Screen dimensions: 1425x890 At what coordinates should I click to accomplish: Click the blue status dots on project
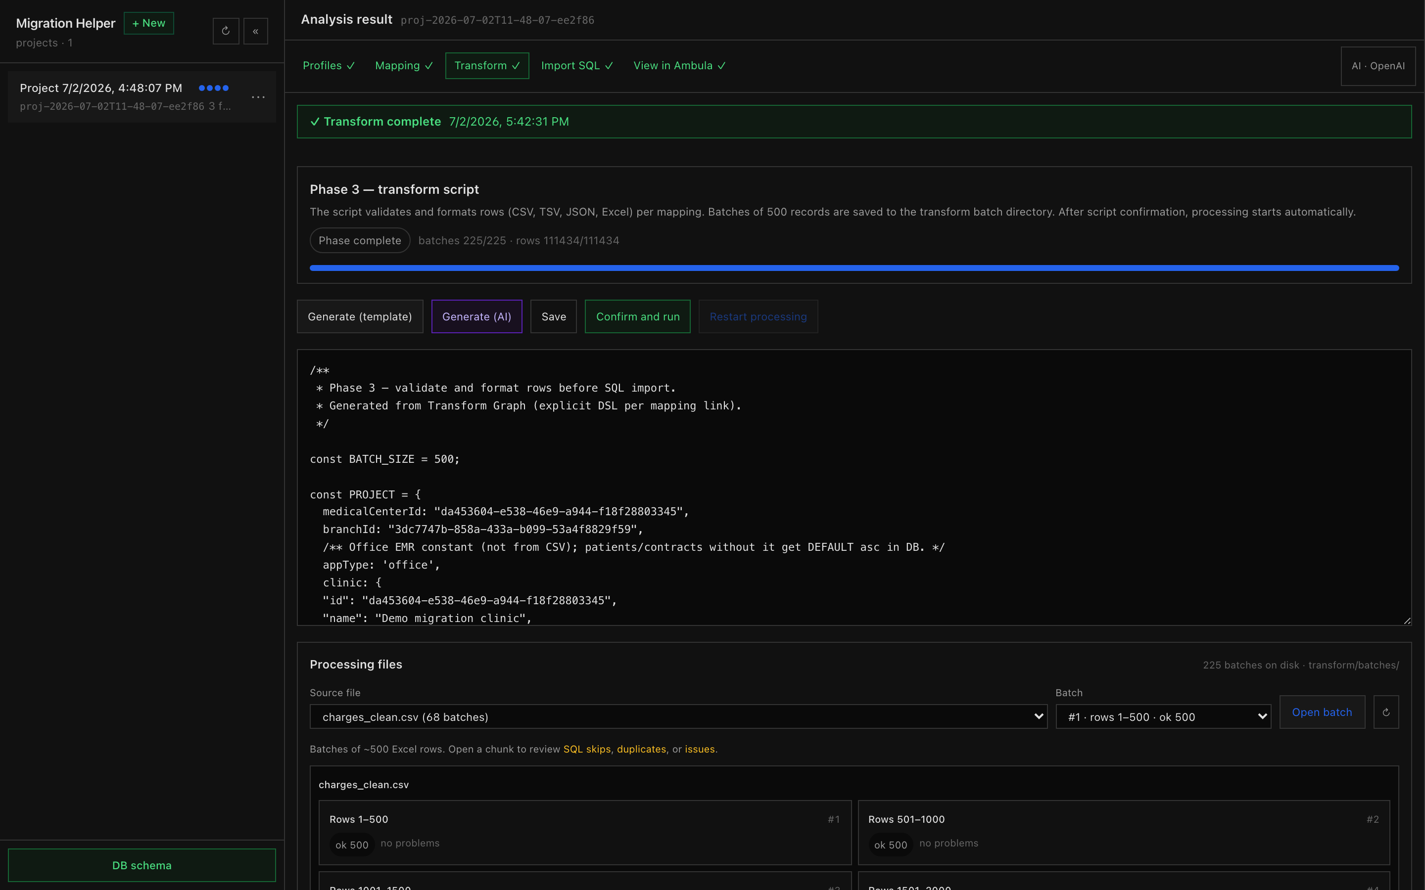(x=214, y=88)
